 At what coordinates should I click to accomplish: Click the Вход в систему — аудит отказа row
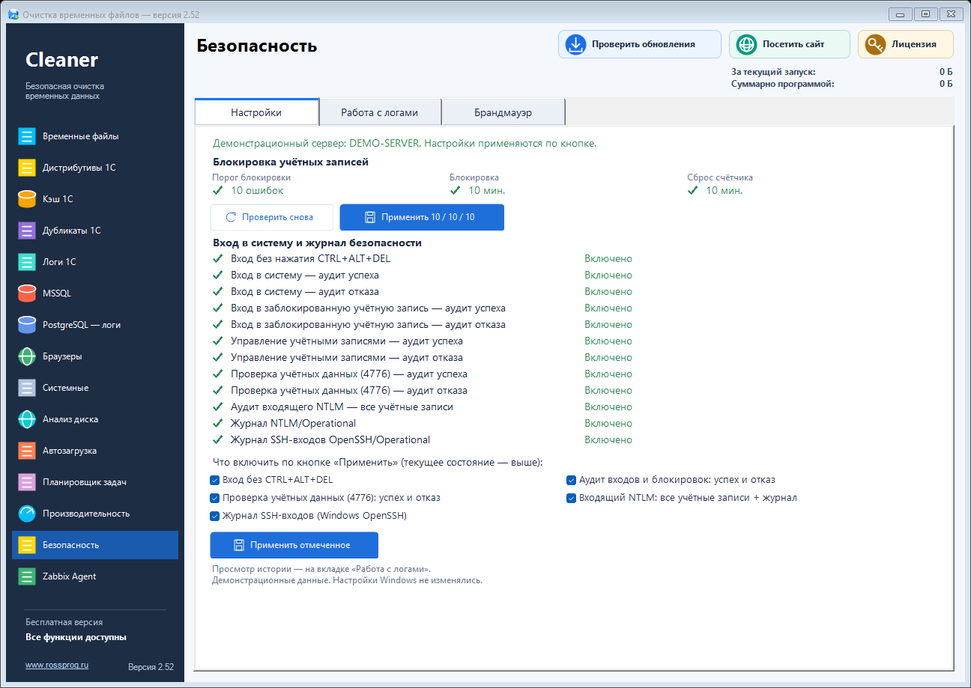(x=423, y=292)
